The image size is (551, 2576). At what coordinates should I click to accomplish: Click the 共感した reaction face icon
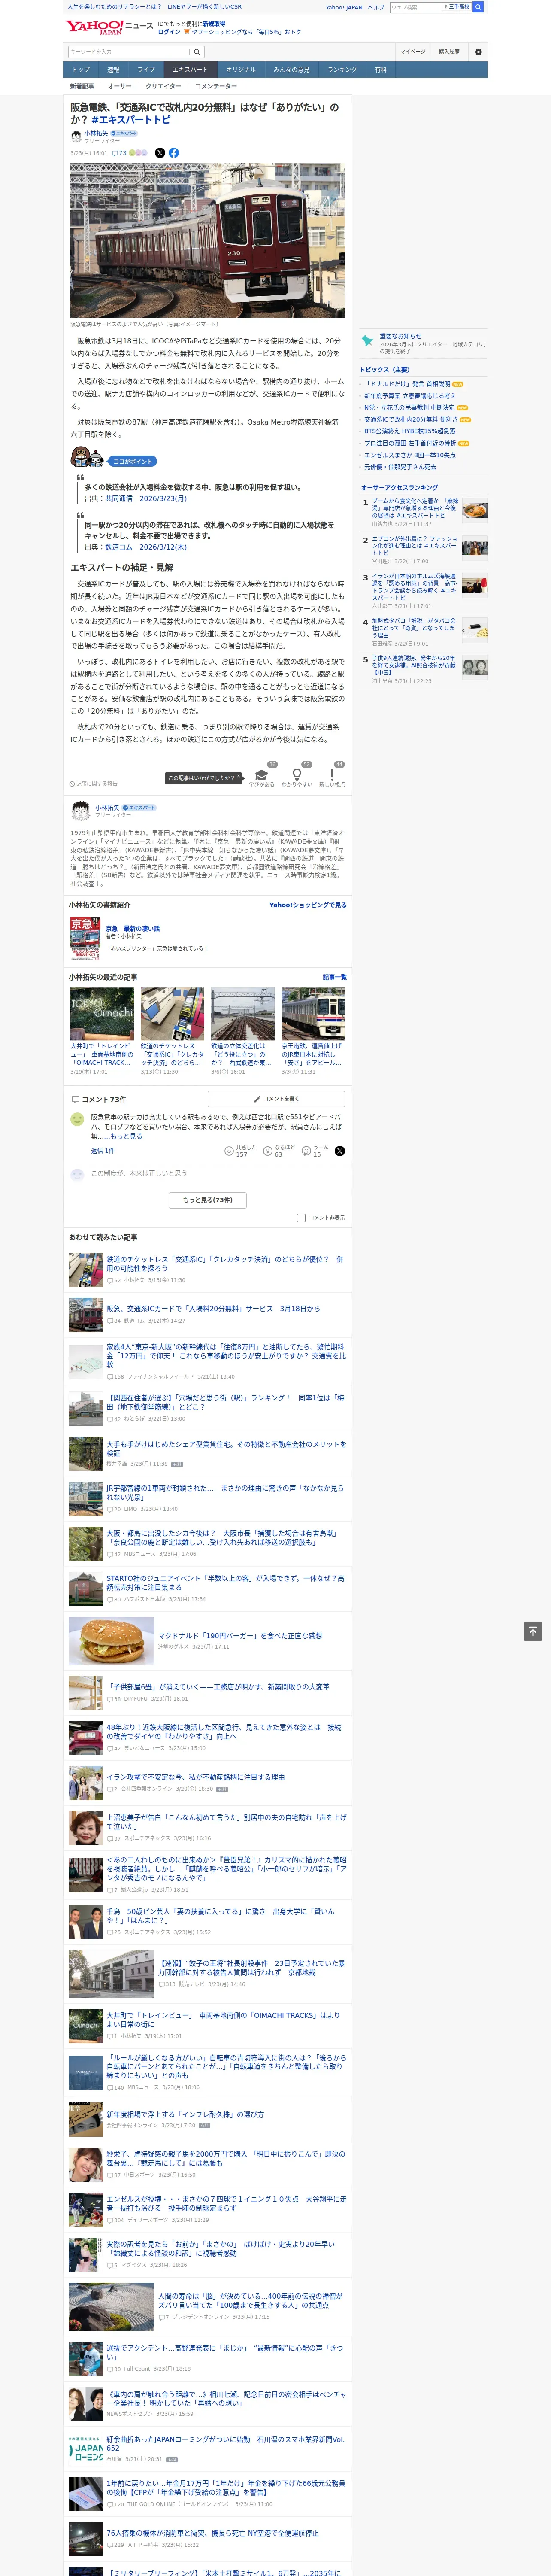(x=229, y=1151)
